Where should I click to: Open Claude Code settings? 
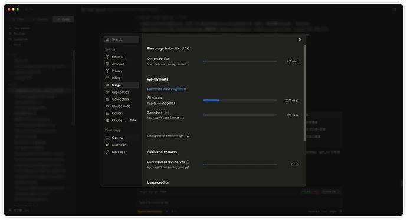pyautogui.click(x=122, y=106)
